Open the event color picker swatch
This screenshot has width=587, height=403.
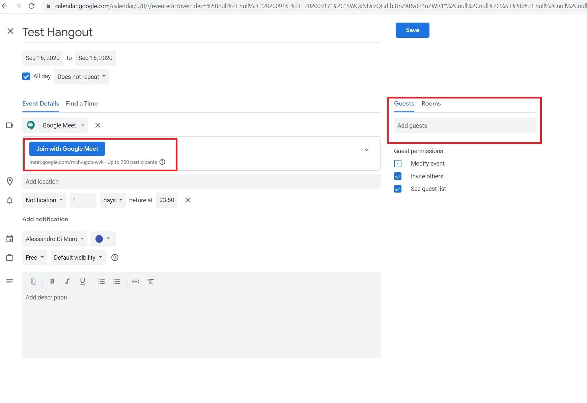(x=103, y=239)
